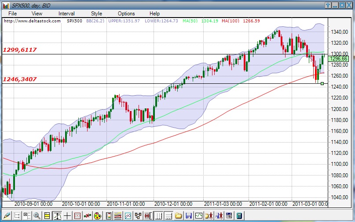Click the window's up-arrow title bar button
Viewport: 355px width, 222px height.
(x=328, y=5)
